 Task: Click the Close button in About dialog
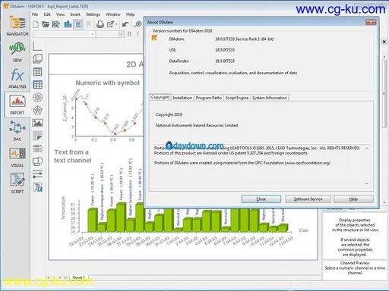coord(261,199)
